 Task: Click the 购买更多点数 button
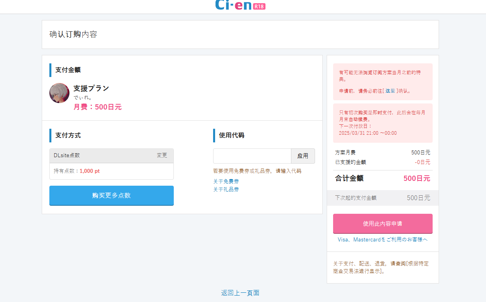(x=111, y=195)
